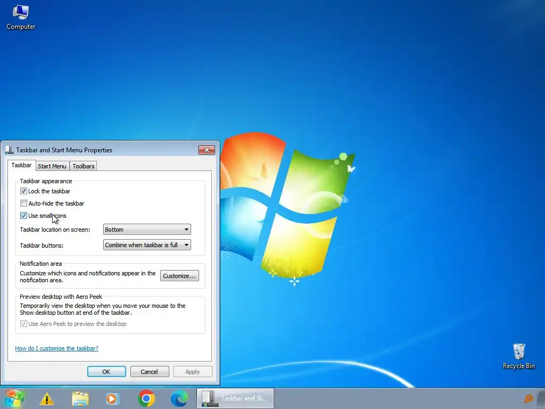The height and width of the screenshot is (409, 545).
Task: Uncheck Use small icons
Action: [23, 215]
